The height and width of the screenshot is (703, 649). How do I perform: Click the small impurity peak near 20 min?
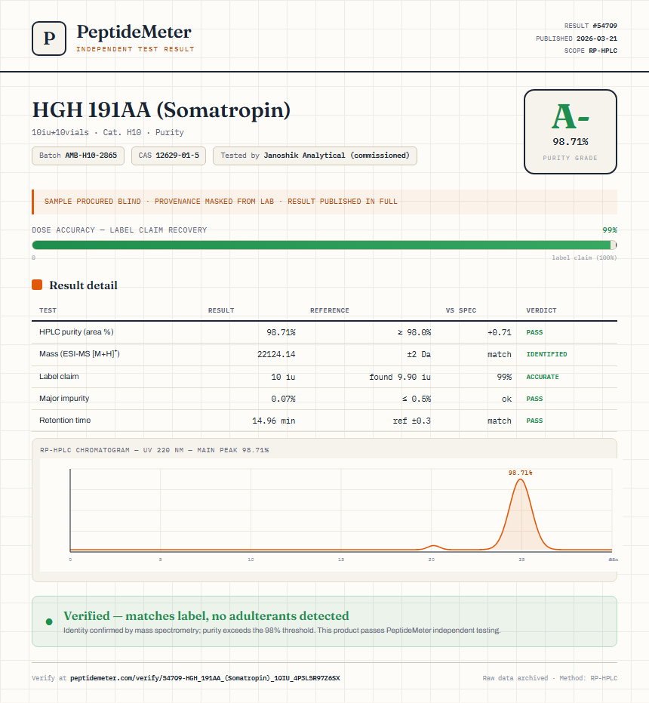point(433,547)
